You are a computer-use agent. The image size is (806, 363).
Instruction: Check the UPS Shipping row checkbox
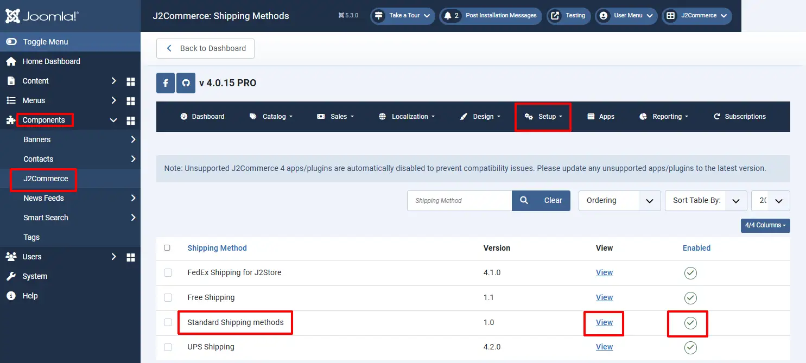tap(168, 347)
